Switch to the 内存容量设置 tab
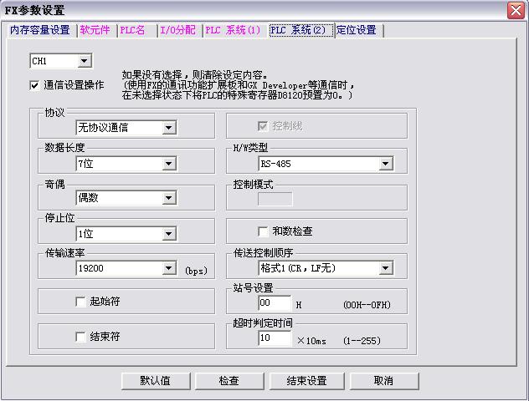The height and width of the screenshot is (401, 529). 39,30
